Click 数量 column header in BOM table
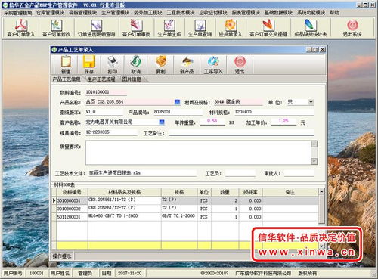The height and width of the screenshot is (279, 378). [x=225, y=192]
